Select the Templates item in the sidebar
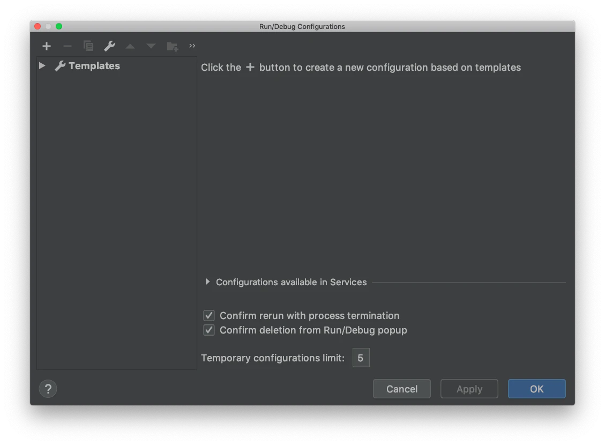605x445 pixels. [94, 65]
